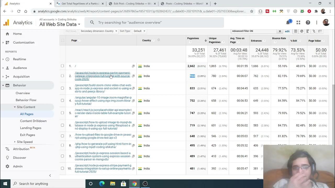Select the data table view icon
Screen dimensions: 335x188
point(295,31)
